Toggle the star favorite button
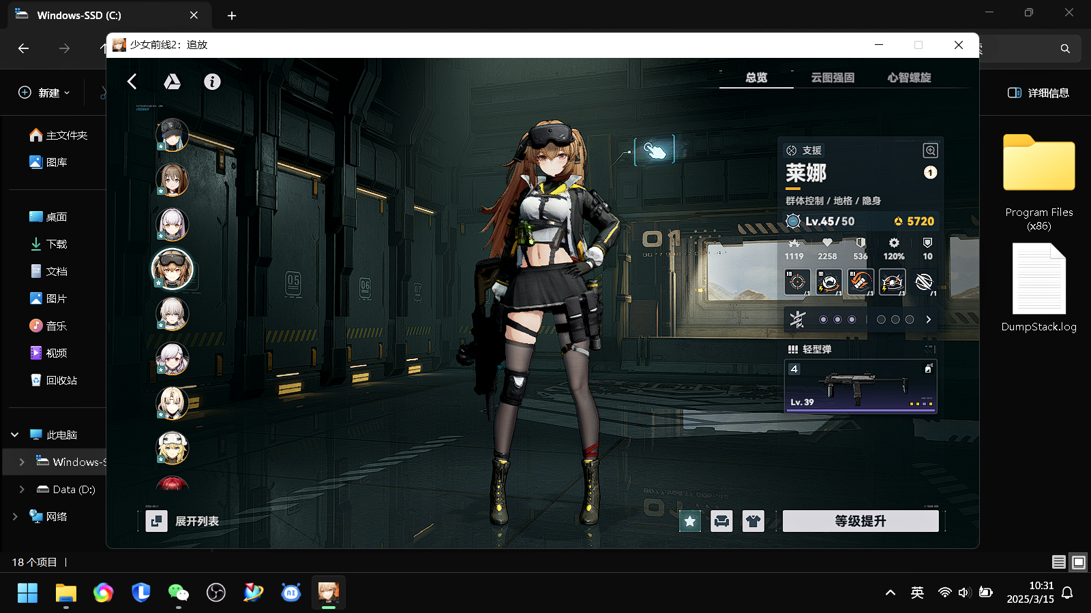This screenshot has height=613, width=1091. click(x=690, y=521)
